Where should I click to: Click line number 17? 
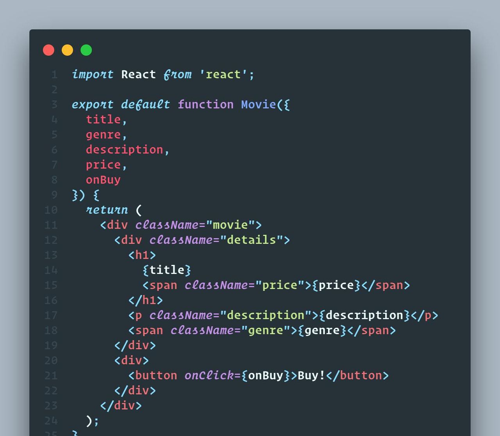(51, 315)
